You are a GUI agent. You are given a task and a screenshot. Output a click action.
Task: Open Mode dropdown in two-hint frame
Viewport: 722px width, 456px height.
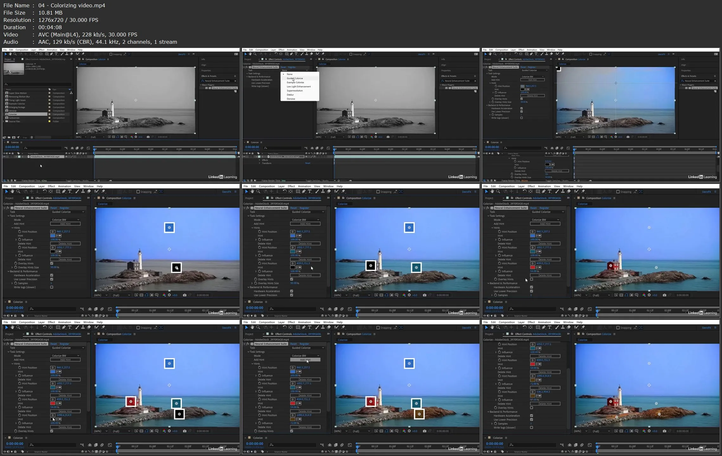[65, 220]
